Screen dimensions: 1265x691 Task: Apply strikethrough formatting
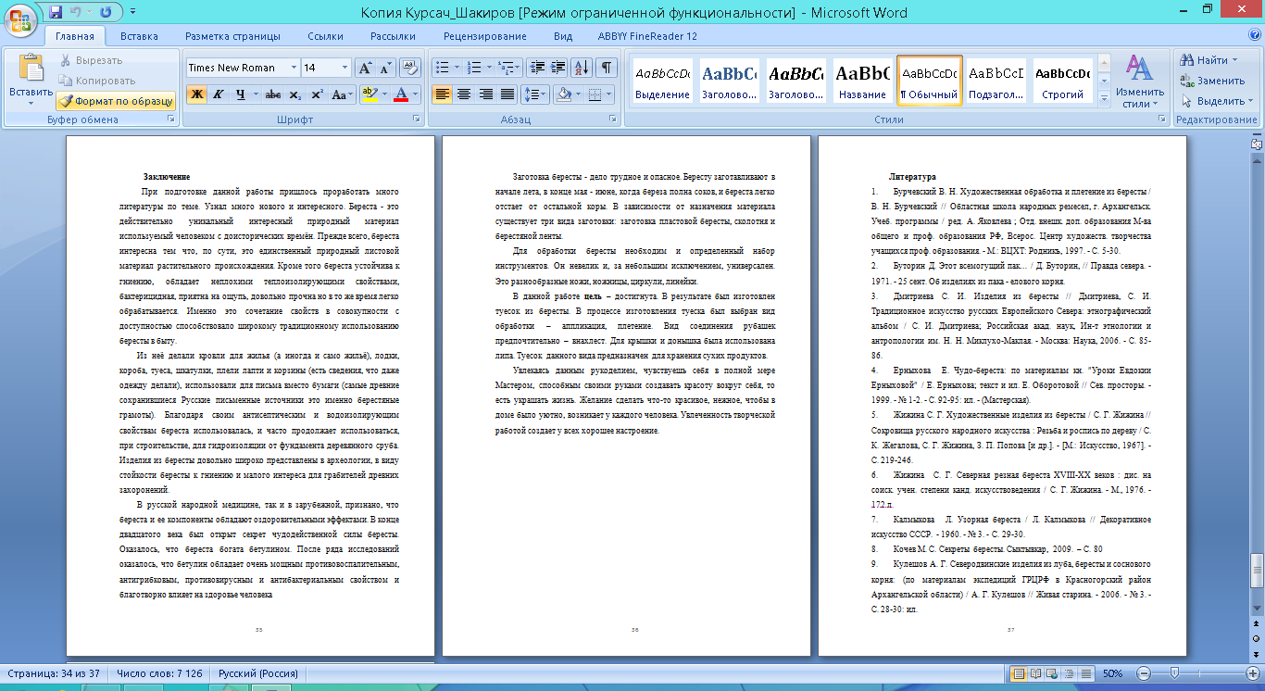click(x=272, y=94)
